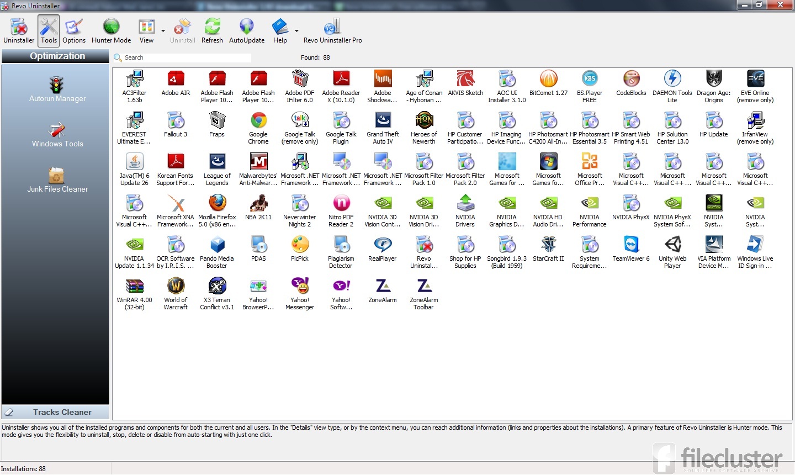Select the Optimization panel header

point(55,56)
